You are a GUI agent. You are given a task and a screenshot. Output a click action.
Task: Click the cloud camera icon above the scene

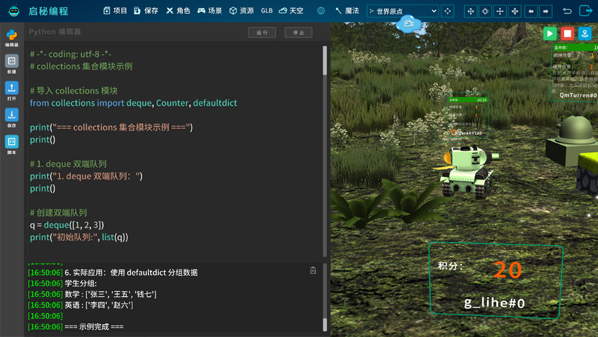[x=409, y=24]
